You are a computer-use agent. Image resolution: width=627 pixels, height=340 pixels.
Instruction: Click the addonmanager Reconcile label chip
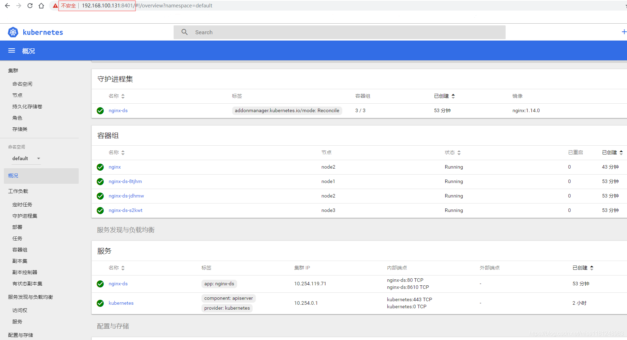[x=287, y=110]
